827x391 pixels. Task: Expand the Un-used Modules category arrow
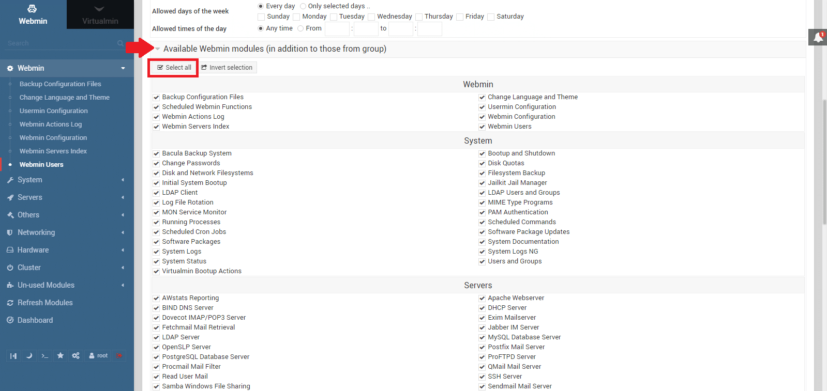coord(123,285)
